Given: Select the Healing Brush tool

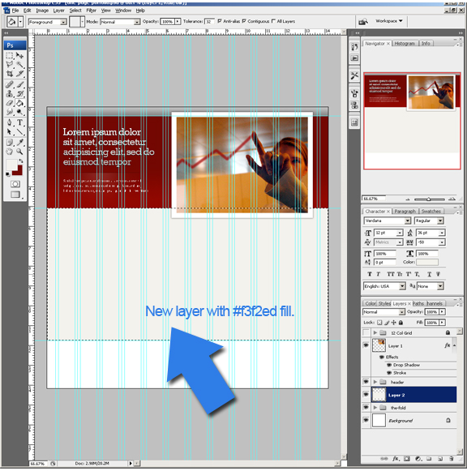Looking at the screenshot, I should click(x=10, y=84).
